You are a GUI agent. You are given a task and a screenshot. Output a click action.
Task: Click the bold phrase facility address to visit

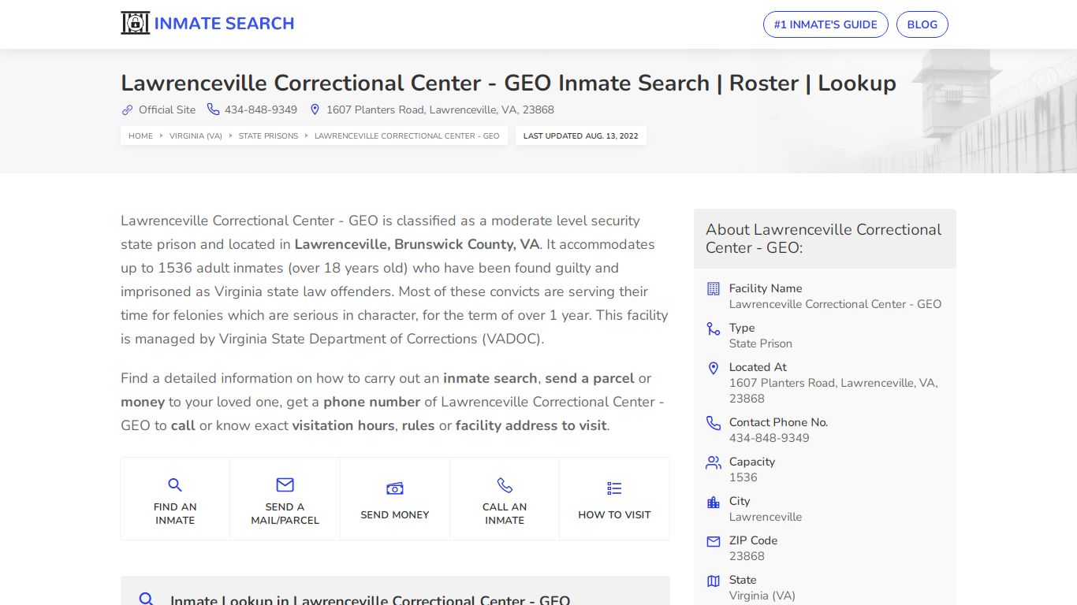pyautogui.click(x=531, y=425)
